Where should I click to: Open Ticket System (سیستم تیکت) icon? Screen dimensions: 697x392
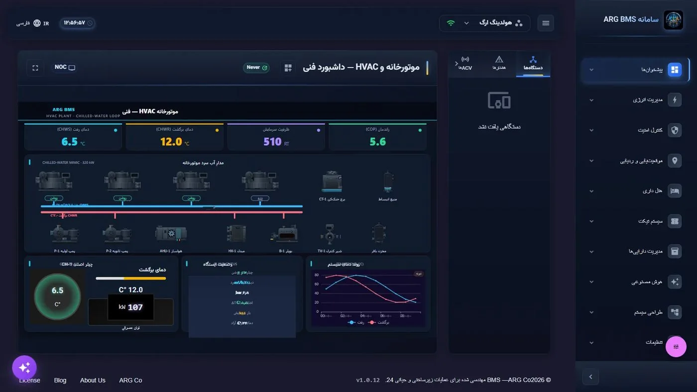coord(675,221)
